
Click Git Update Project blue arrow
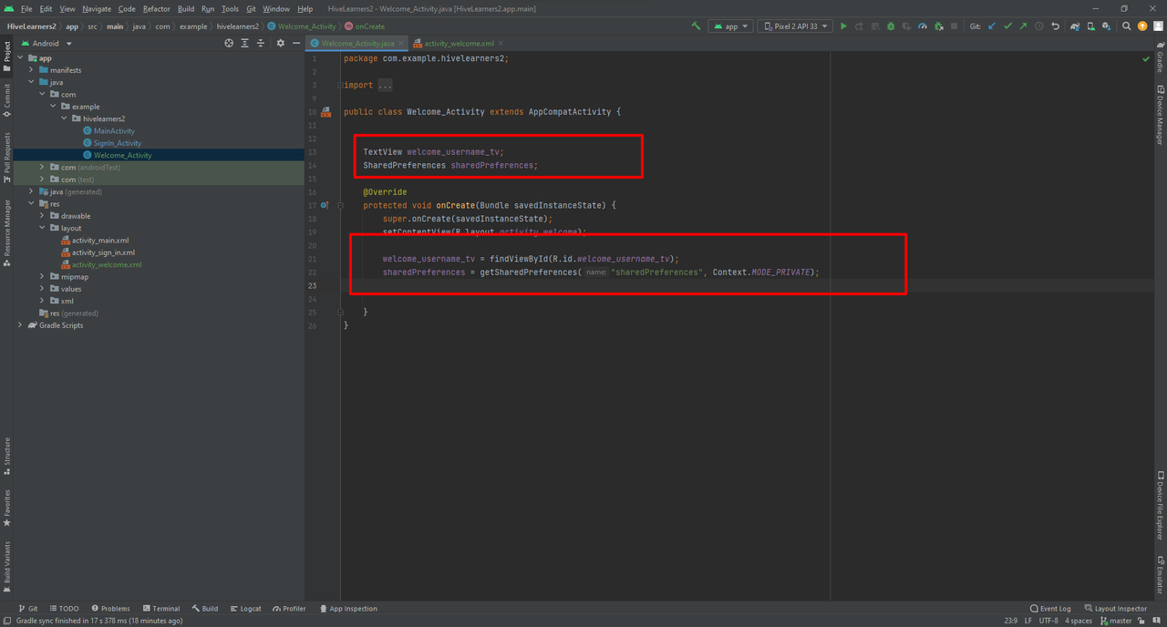(x=992, y=26)
